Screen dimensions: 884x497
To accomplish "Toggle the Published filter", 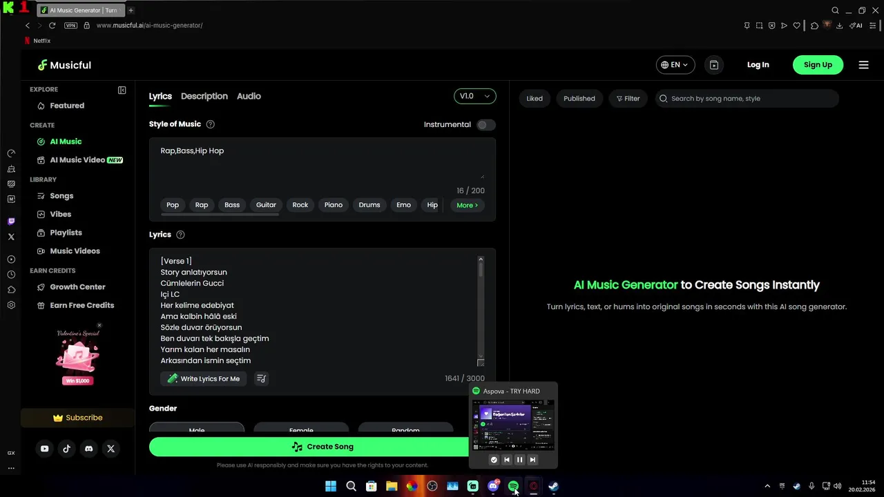I will pos(579,99).
